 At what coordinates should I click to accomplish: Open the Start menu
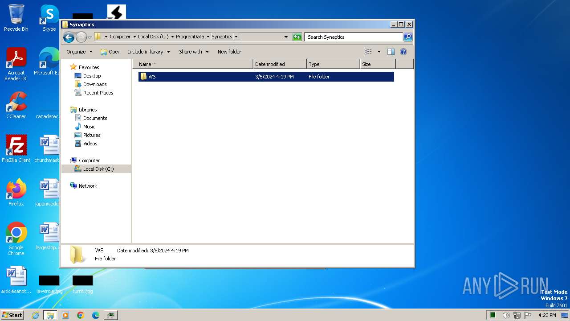[12, 315]
